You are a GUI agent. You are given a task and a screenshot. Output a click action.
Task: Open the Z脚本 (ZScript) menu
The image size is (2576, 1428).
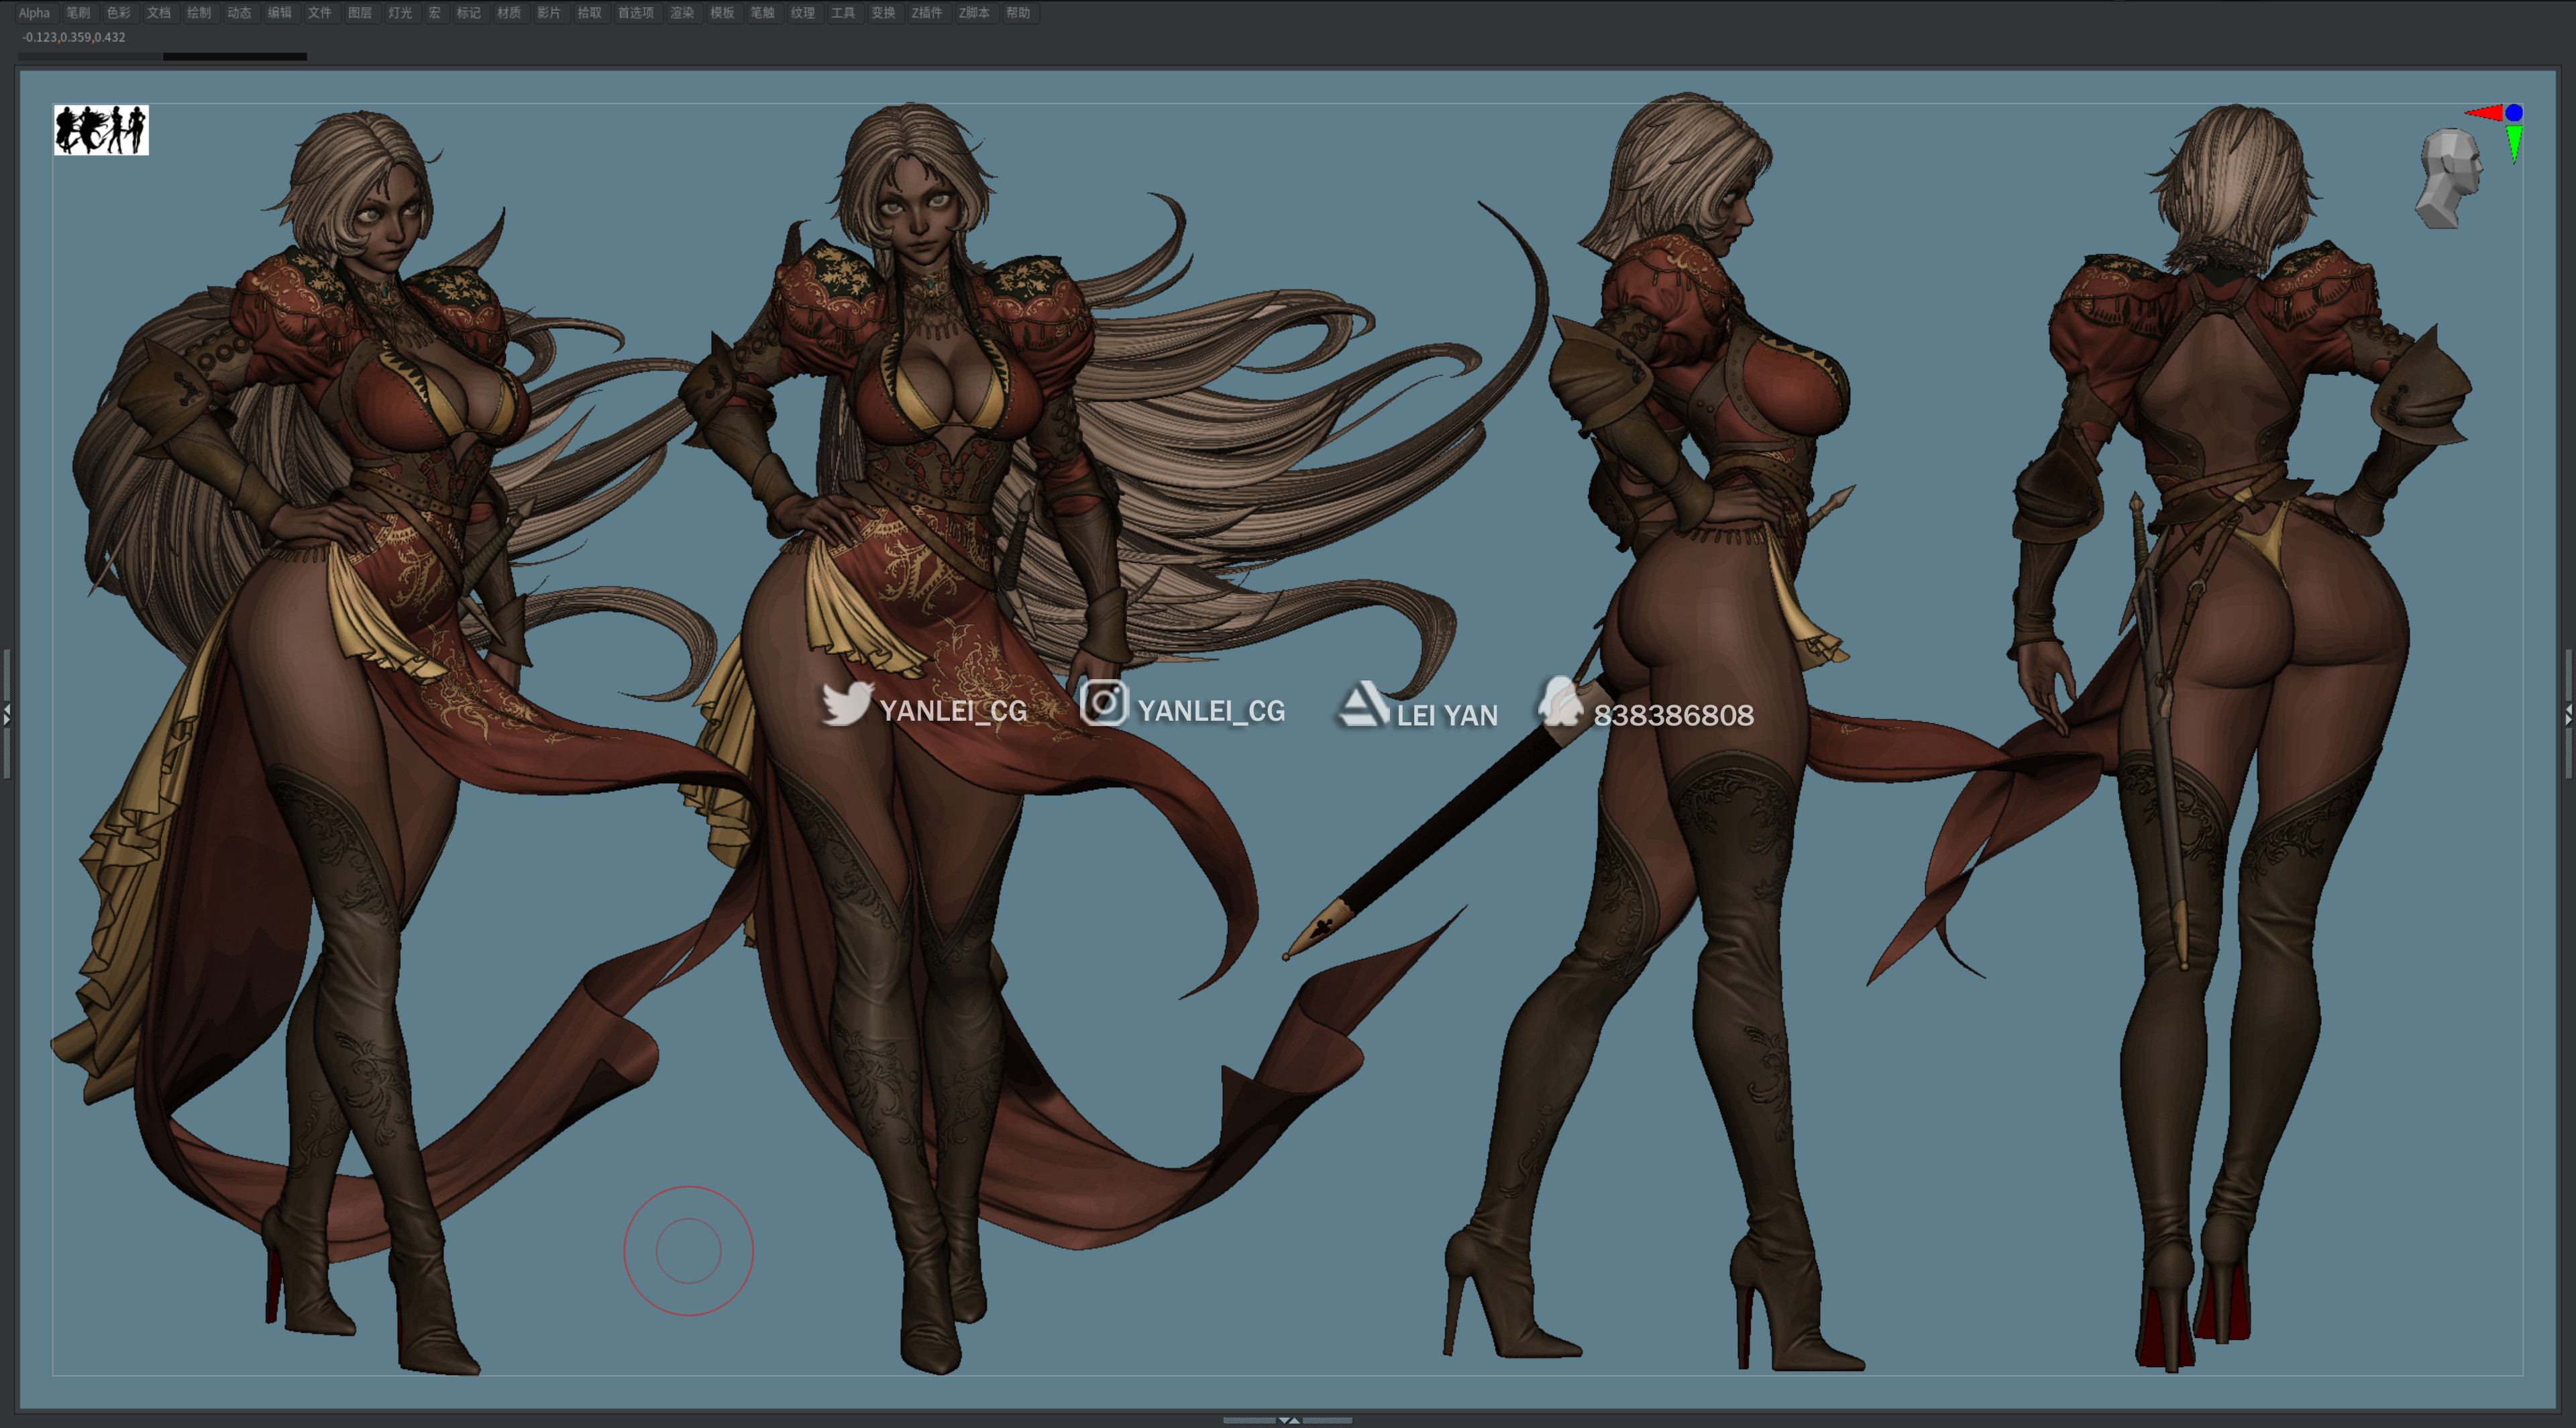click(x=974, y=13)
